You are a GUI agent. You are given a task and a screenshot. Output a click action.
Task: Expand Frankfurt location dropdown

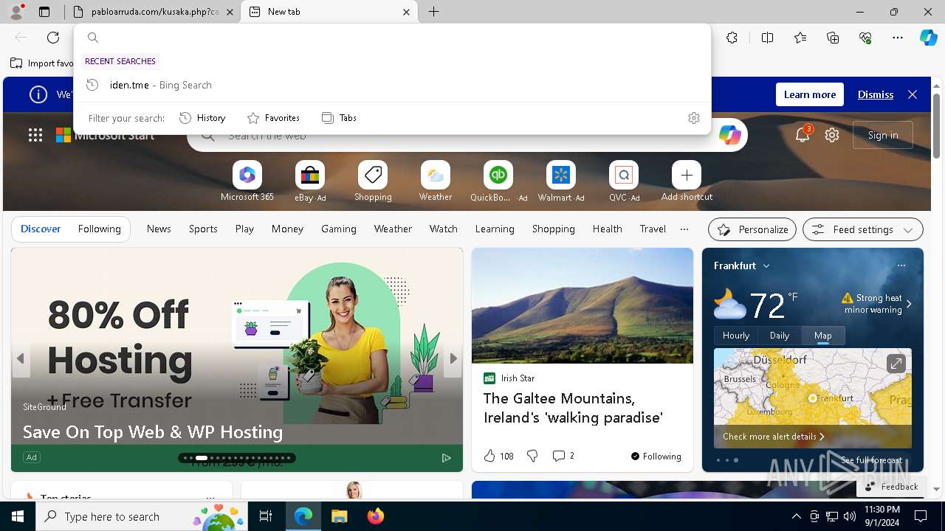[766, 265]
